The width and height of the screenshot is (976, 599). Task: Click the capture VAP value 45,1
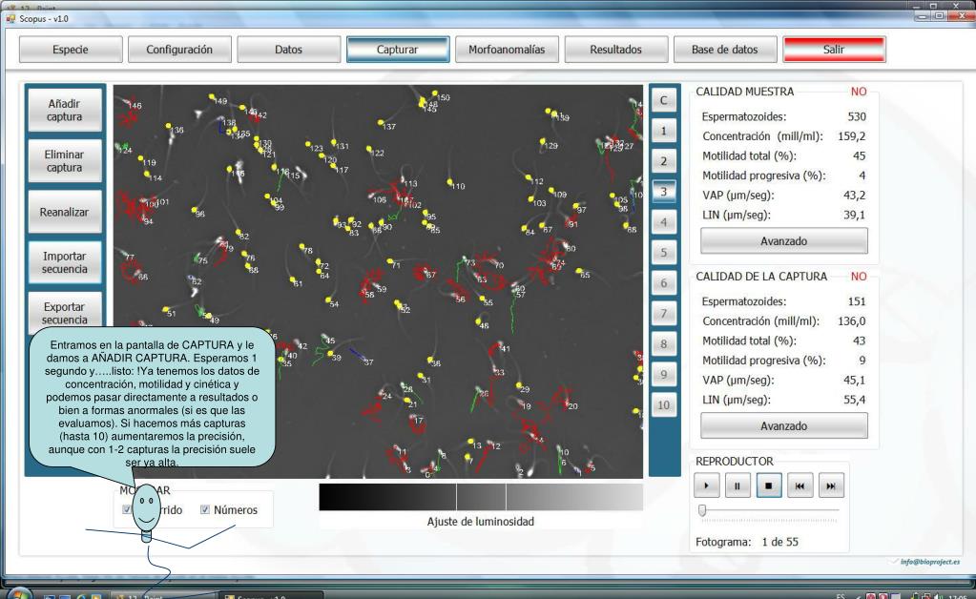point(854,380)
